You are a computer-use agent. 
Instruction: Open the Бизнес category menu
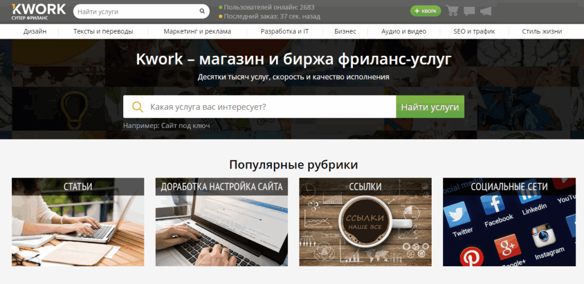345,32
